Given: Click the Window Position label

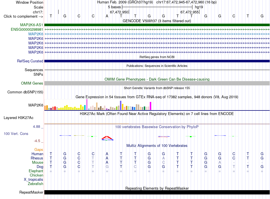Looking at the screenshot, I should click(x=30, y=2).
